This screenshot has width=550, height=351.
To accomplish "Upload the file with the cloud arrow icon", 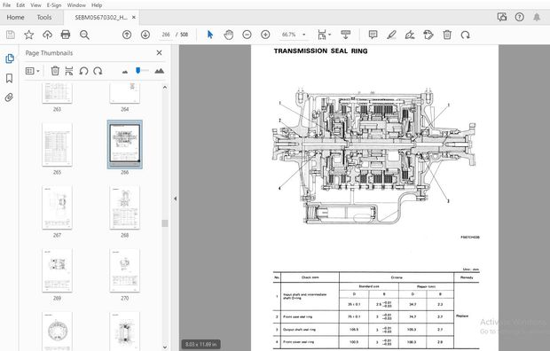I will pos(47,35).
